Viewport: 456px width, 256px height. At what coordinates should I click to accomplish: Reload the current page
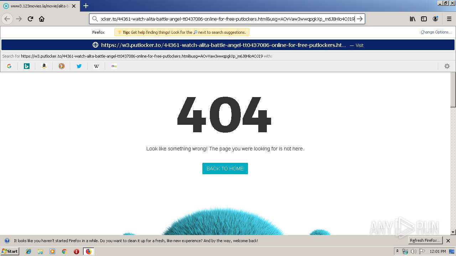click(x=30, y=19)
